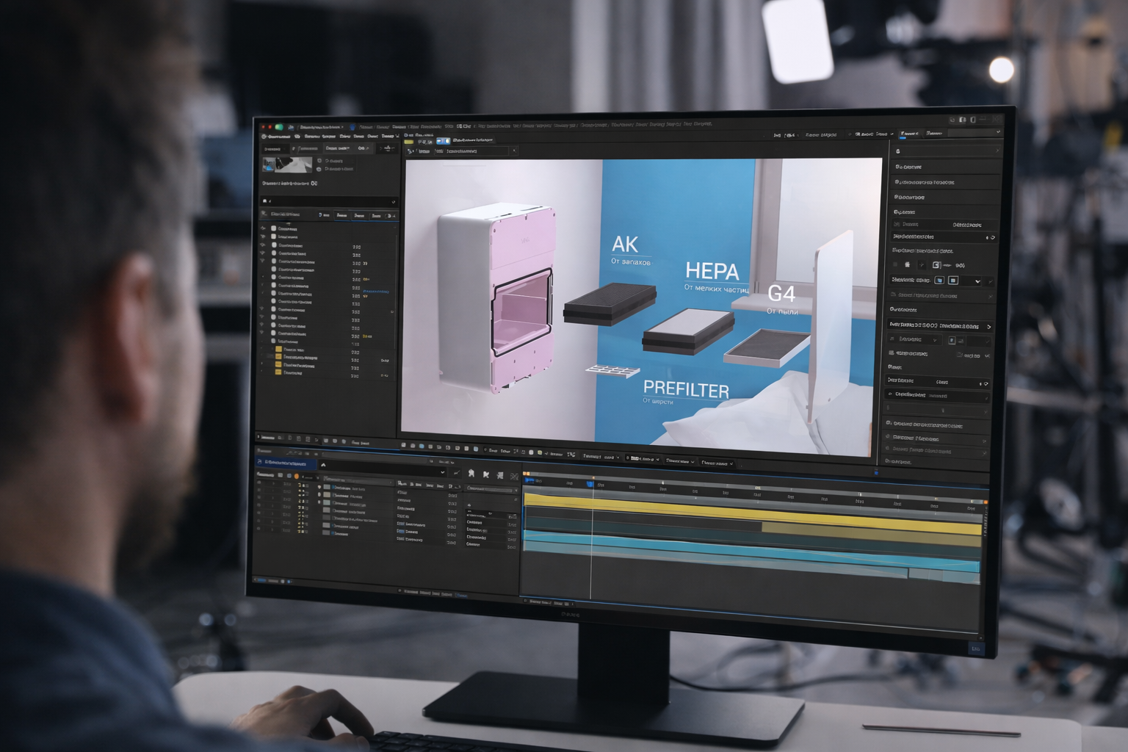The image size is (1128, 752).
Task: Select the first yellow folder icon in the project list
Action: (x=278, y=350)
